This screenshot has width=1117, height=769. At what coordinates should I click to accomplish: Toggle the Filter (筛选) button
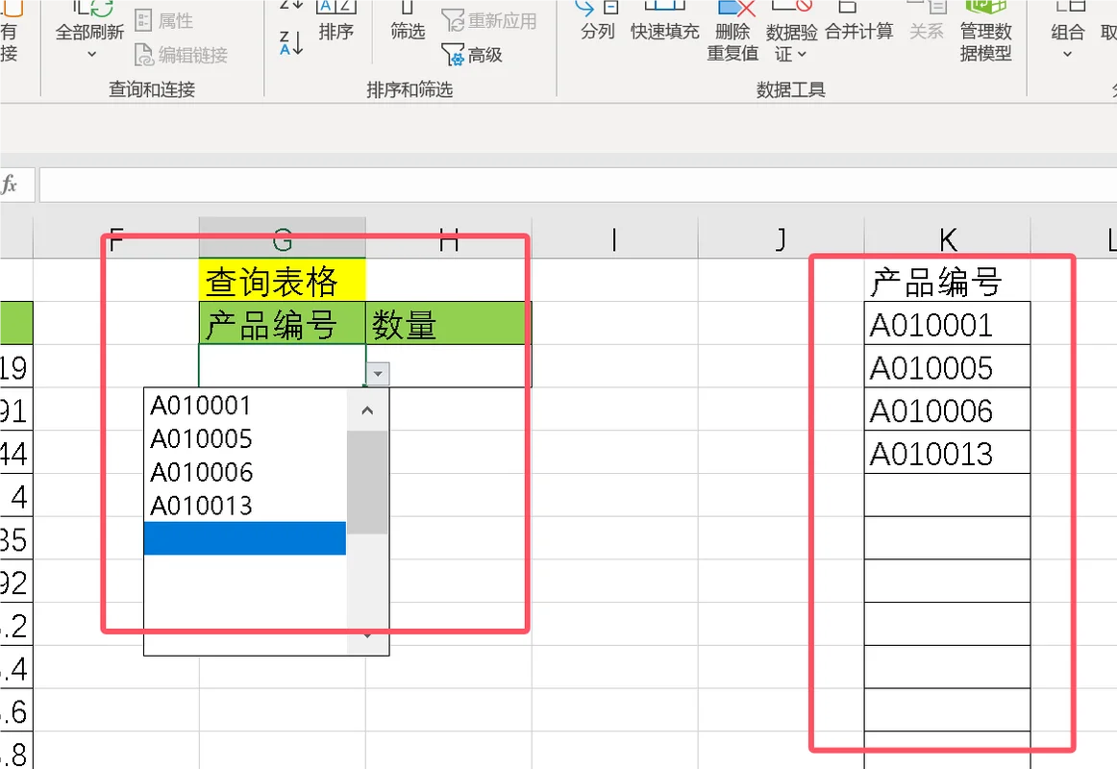tap(408, 21)
